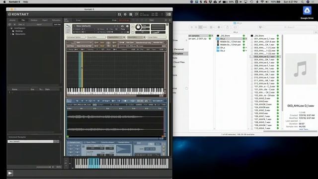
Task: Toggle the browser panel icon beside the header's warning symbol
Action: point(168,14)
